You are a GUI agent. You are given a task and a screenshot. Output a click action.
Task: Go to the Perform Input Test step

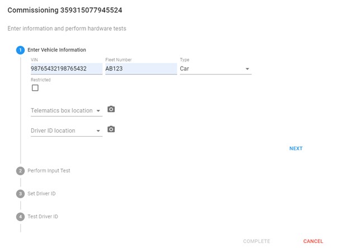49,171
